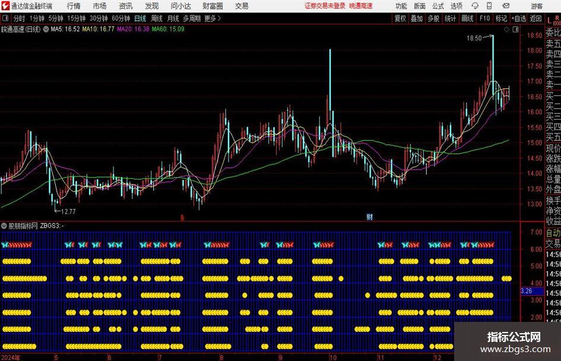Click the MA5: 16.52 indicator label
The height and width of the screenshot is (361, 561).
click(x=65, y=29)
